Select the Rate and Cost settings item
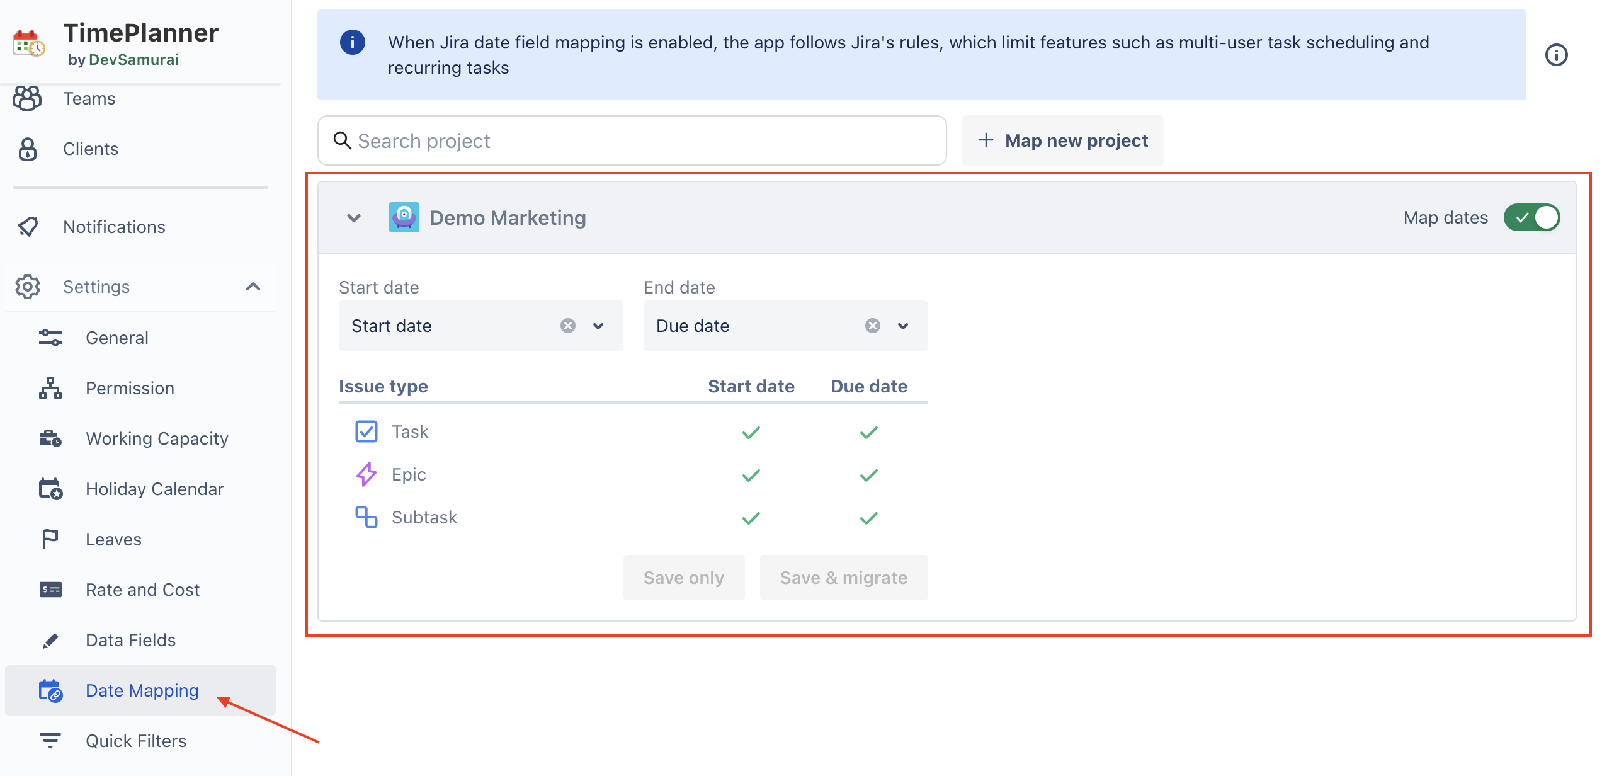The height and width of the screenshot is (776, 1602). pos(140,590)
